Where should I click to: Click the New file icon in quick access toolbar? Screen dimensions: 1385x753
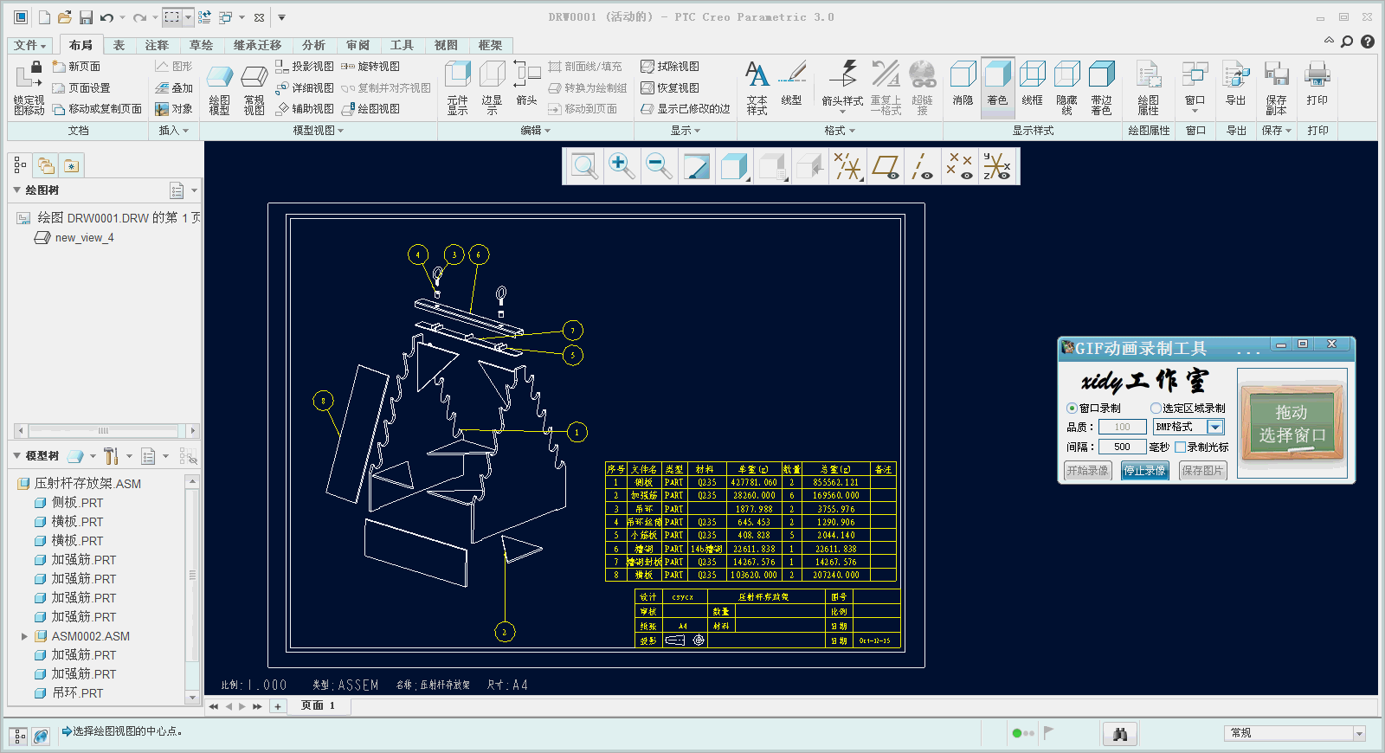[43, 17]
